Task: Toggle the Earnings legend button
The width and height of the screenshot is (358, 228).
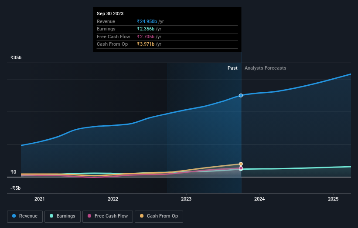Action: click(x=62, y=216)
